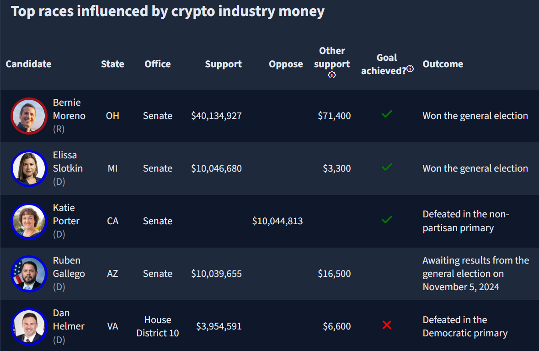Screen dimensions: 539x351
Task: Sort table by the State column header
Action: 112,64
